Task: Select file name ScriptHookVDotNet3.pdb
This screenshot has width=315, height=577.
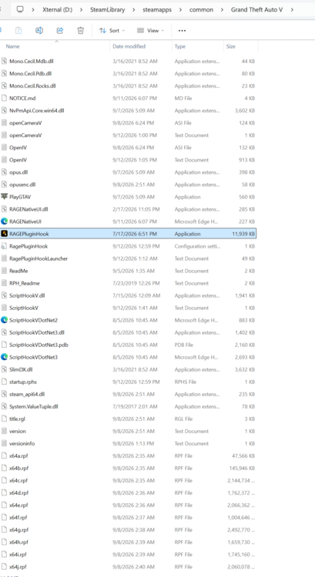Action: click(x=39, y=345)
